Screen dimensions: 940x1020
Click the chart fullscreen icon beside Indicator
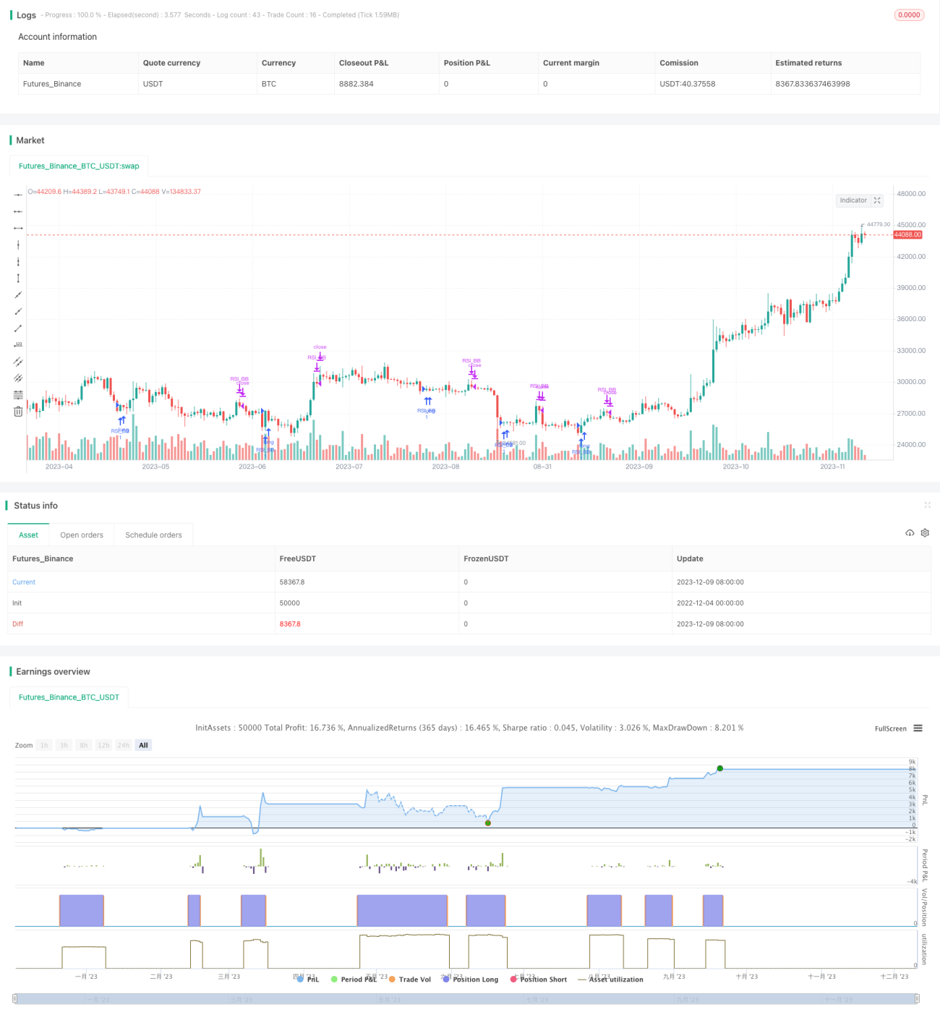(x=877, y=200)
